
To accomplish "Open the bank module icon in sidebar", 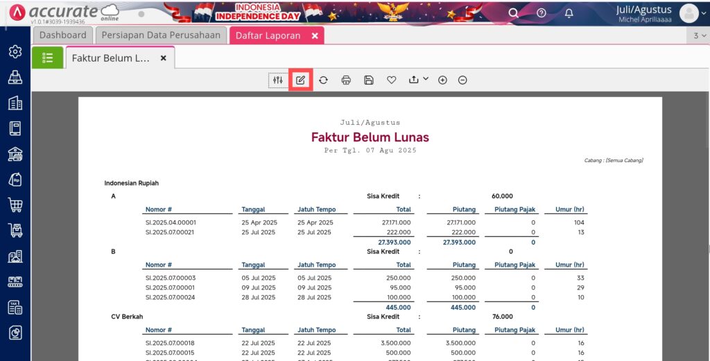I will 15,155.
